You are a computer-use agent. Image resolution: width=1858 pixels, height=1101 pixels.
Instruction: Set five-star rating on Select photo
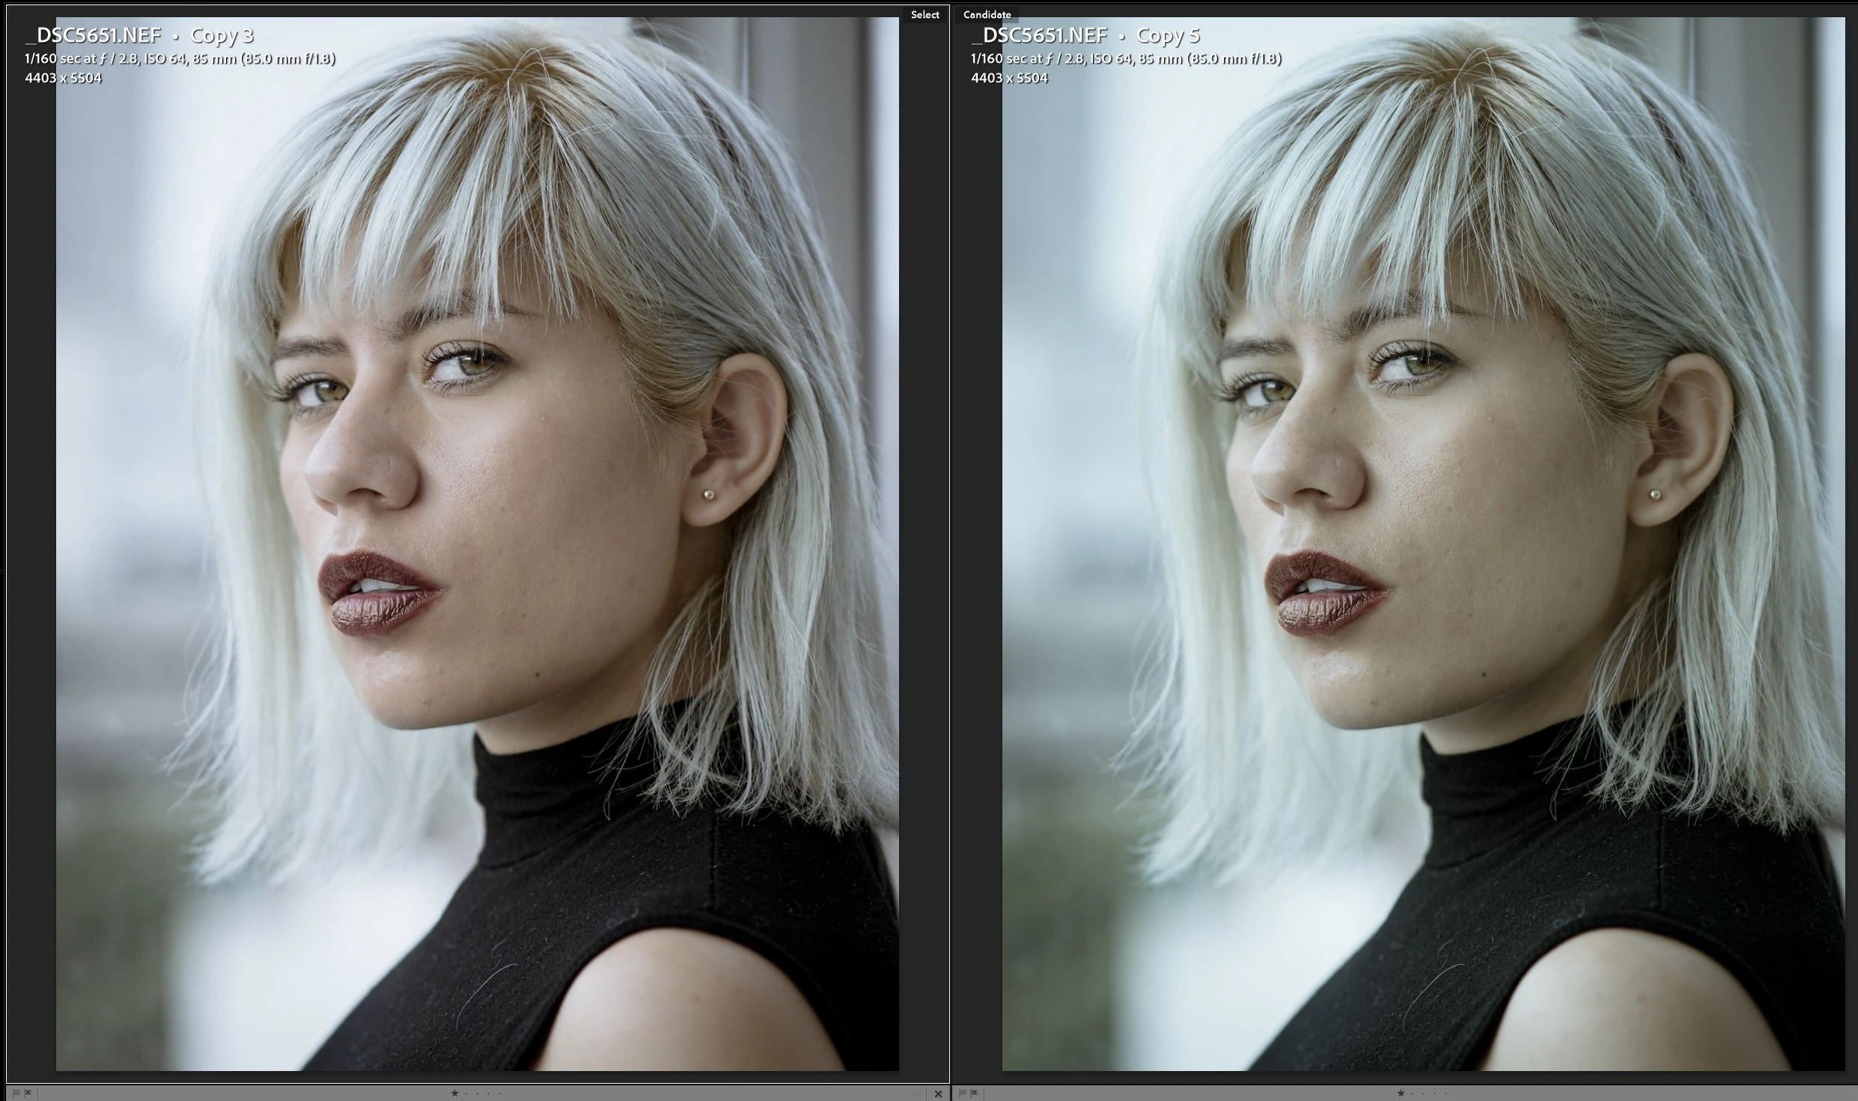coord(500,1093)
